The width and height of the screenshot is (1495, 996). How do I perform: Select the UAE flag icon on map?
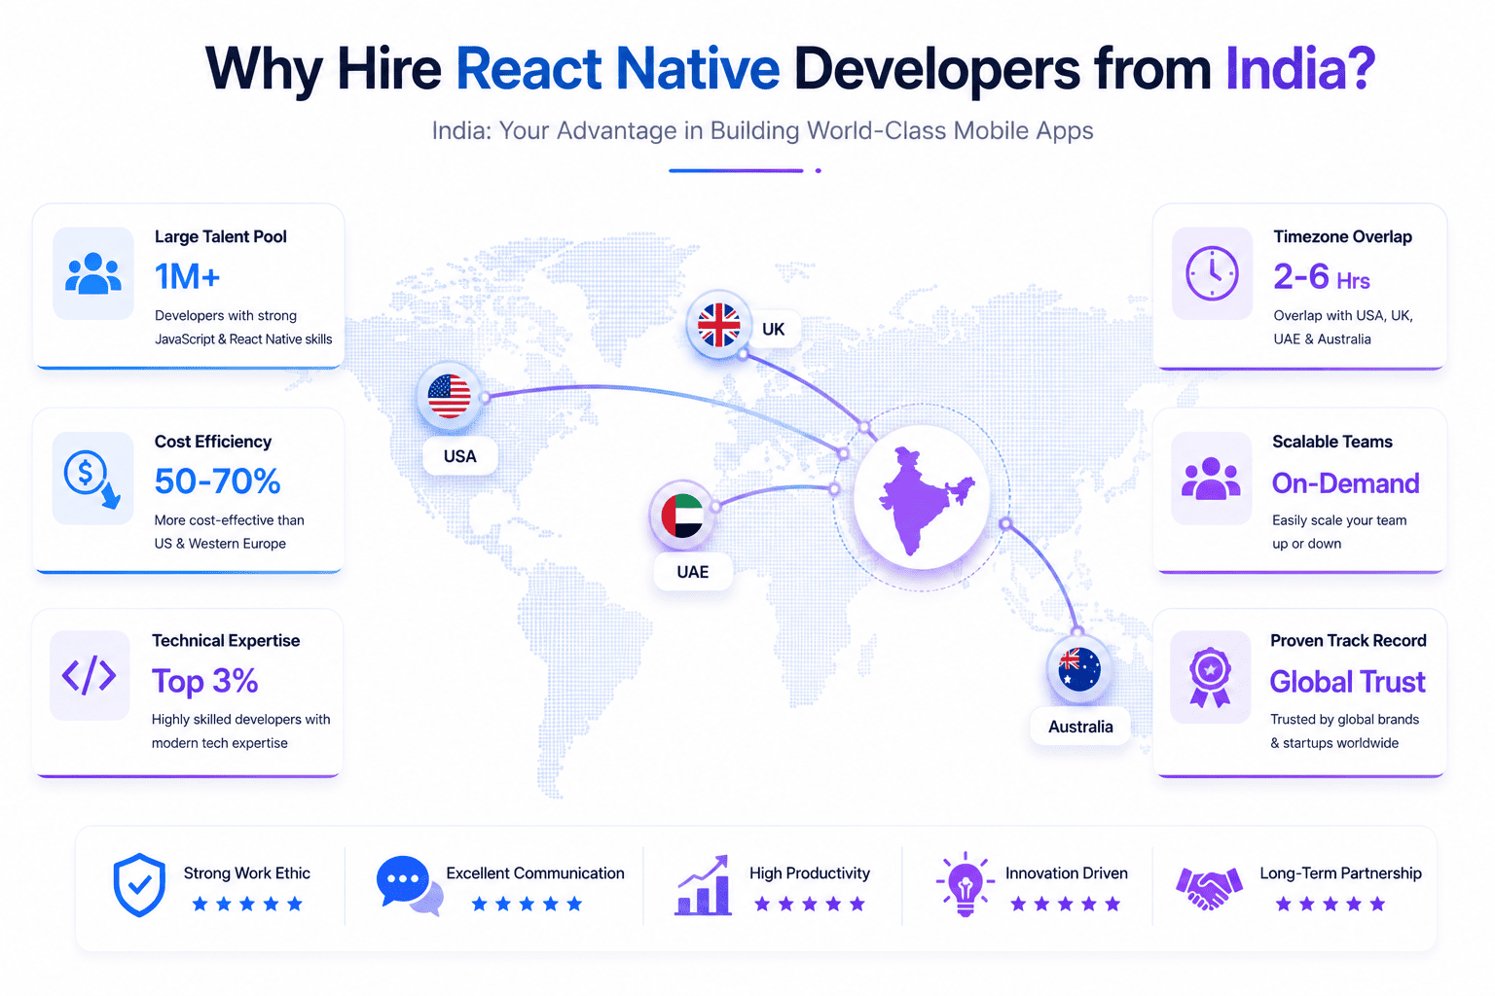pos(682,516)
